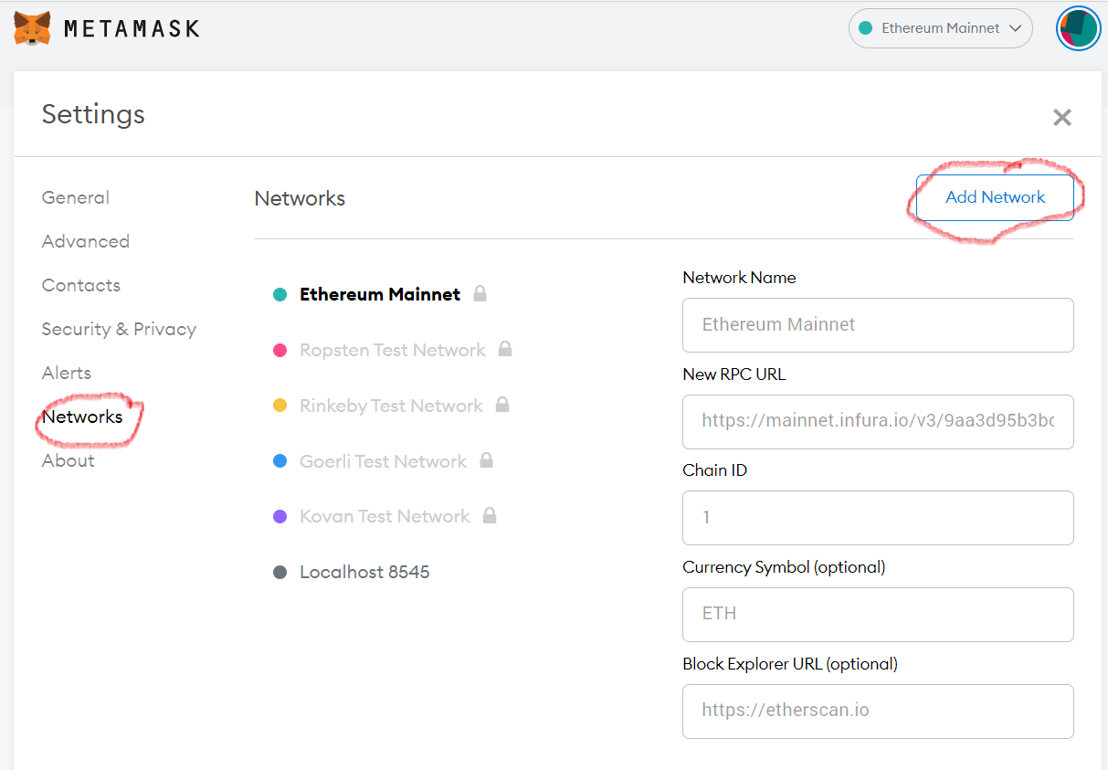The width and height of the screenshot is (1108, 770).
Task: Open the Alerts settings tab
Action: click(x=67, y=373)
